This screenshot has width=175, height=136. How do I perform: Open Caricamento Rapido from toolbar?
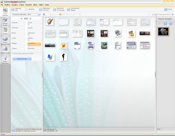point(68,9)
